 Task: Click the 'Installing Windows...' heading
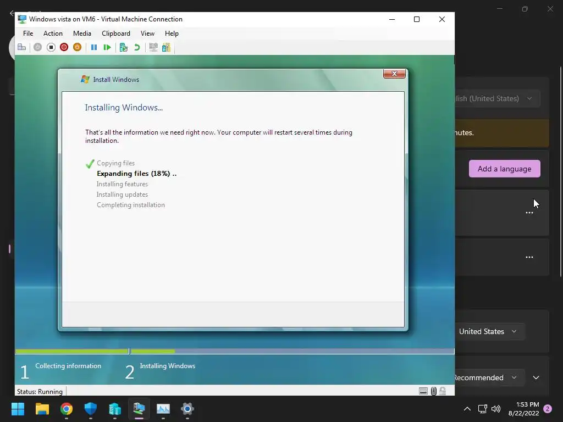[x=124, y=108]
